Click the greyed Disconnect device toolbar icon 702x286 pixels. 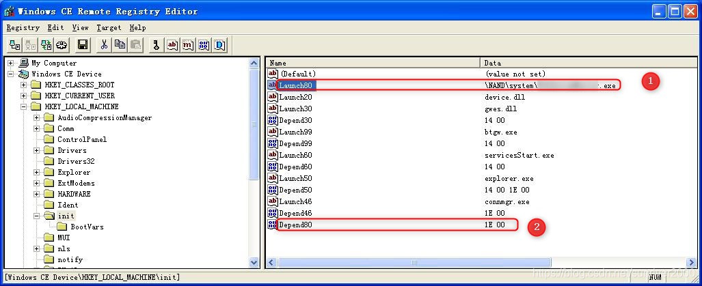pyautogui.click(x=31, y=44)
